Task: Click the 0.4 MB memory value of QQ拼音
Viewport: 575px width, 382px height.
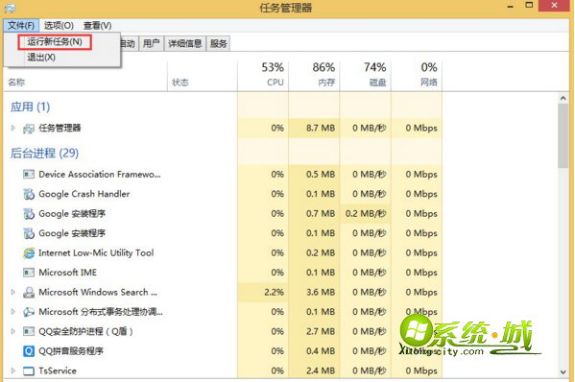Action: coord(321,351)
